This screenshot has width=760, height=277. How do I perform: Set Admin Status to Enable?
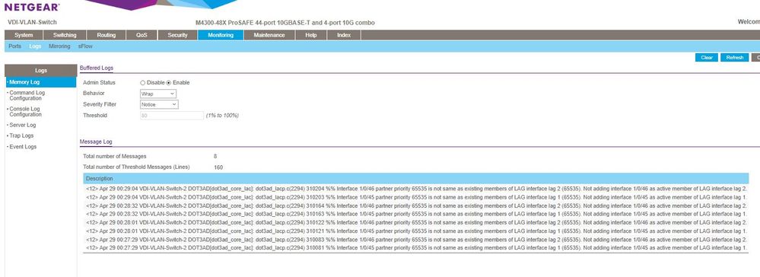tap(169, 82)
